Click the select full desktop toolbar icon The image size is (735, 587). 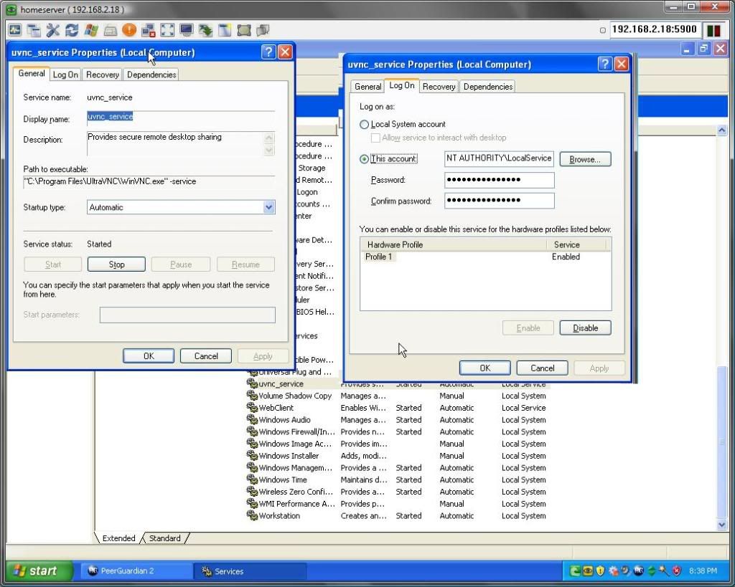244,30
